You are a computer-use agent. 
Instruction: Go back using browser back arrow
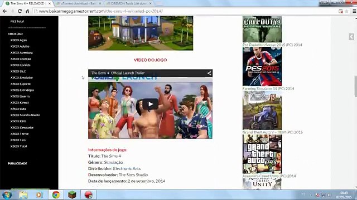(4, 11)
